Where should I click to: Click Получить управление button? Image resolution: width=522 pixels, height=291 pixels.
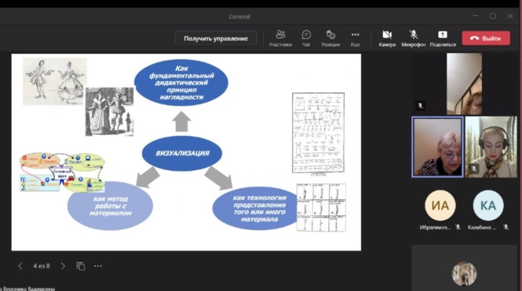(x=216, y=38)
